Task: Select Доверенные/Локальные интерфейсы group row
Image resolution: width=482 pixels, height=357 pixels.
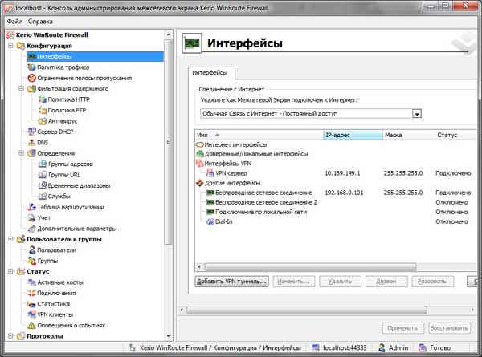Action: tap(251, 154)
